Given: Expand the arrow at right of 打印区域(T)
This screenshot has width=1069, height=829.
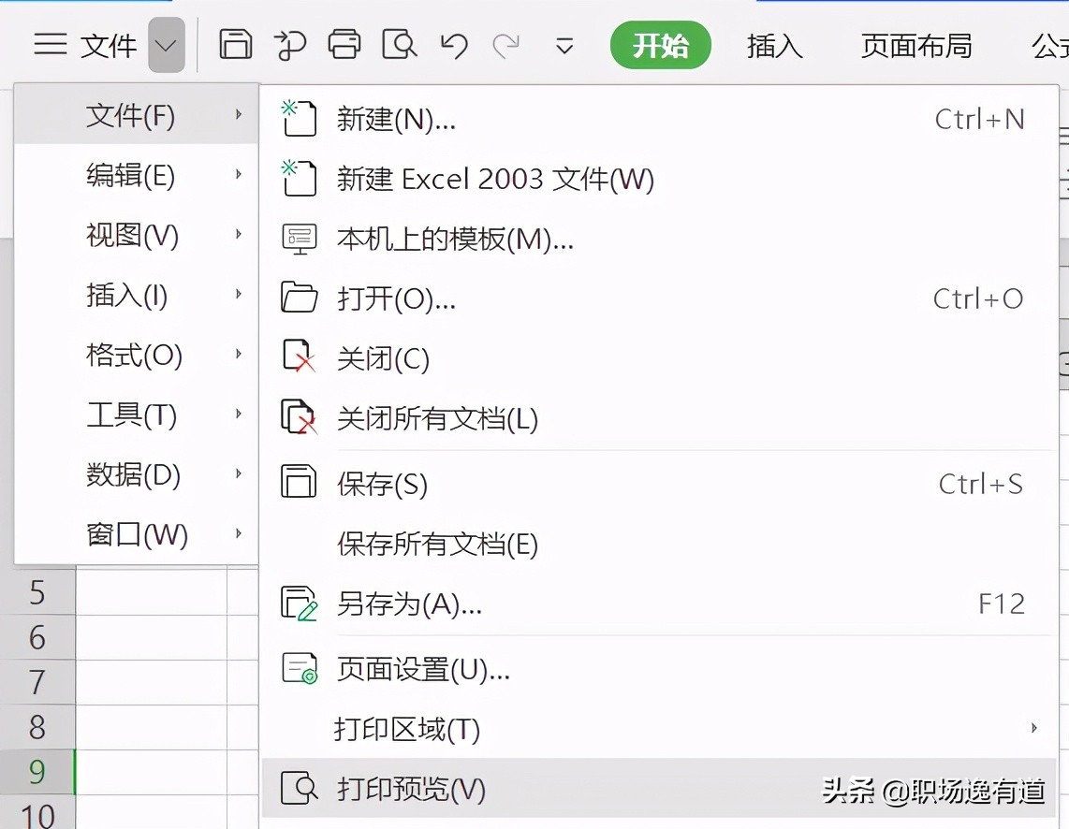Looking at the screenshot, I should 1034,728.
